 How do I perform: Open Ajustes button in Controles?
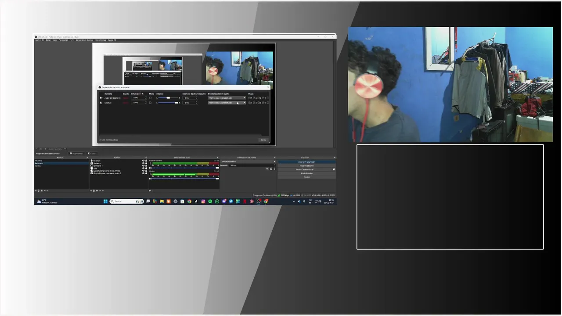click(307, 177)
